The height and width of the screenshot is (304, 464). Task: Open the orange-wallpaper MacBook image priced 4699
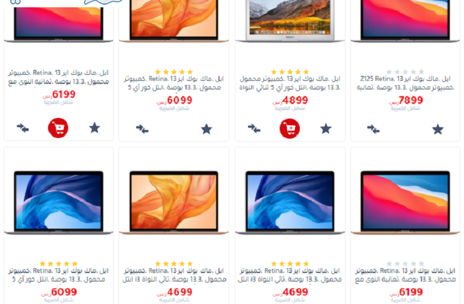coord(174,202)
